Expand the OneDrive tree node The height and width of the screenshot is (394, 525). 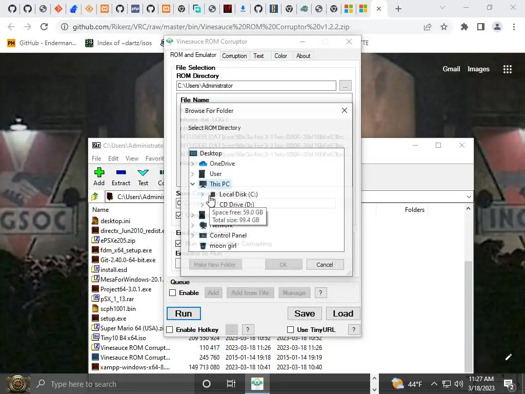tap(193, 164)
